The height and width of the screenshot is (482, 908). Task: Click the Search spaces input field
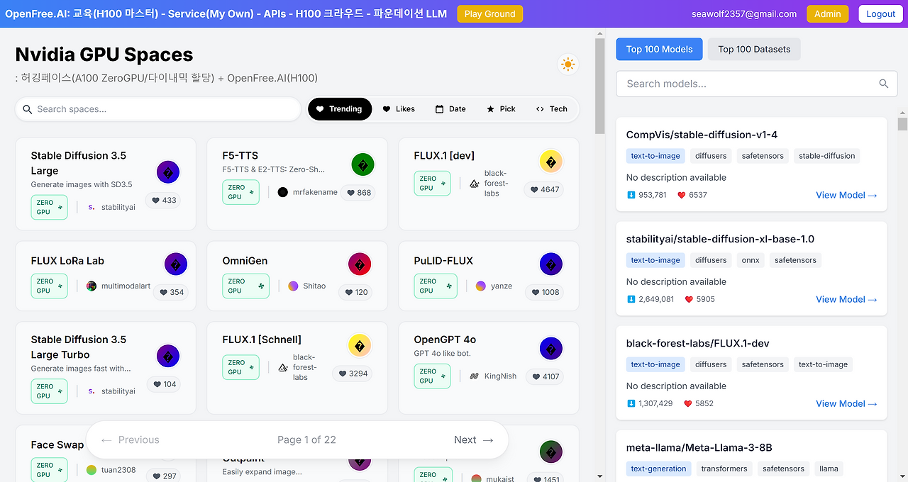point(158,109)
